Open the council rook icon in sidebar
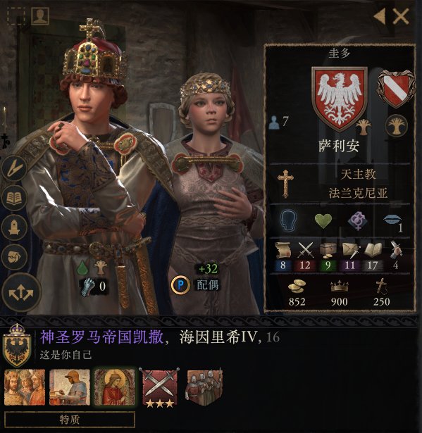 14,227
